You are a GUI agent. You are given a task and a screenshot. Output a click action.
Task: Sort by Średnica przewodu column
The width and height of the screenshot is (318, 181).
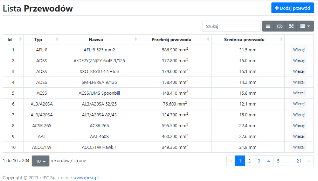pyautogui.click(x=248, y=39)
